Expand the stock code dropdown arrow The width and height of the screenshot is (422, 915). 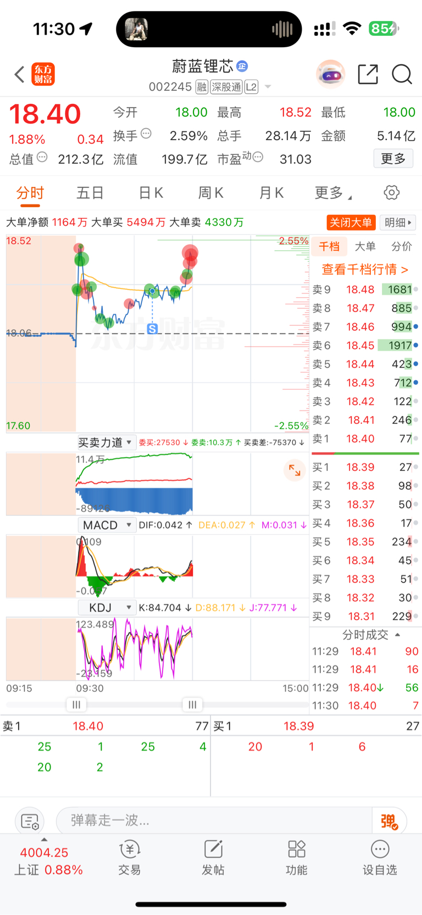[268, 87]
